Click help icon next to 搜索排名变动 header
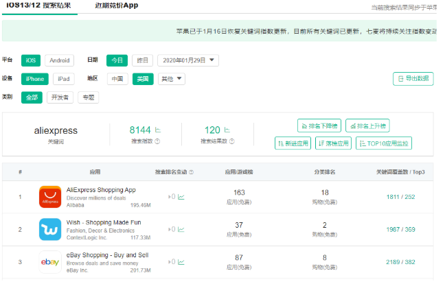The width and height of the screenshot is (445, 284). (191, 172)
